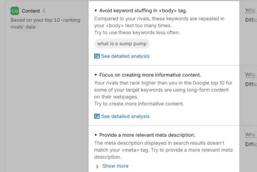Click the Why link beside keyword stuffing idea
The width and height of the screenshot is (257, 172).
pos(250,11)
